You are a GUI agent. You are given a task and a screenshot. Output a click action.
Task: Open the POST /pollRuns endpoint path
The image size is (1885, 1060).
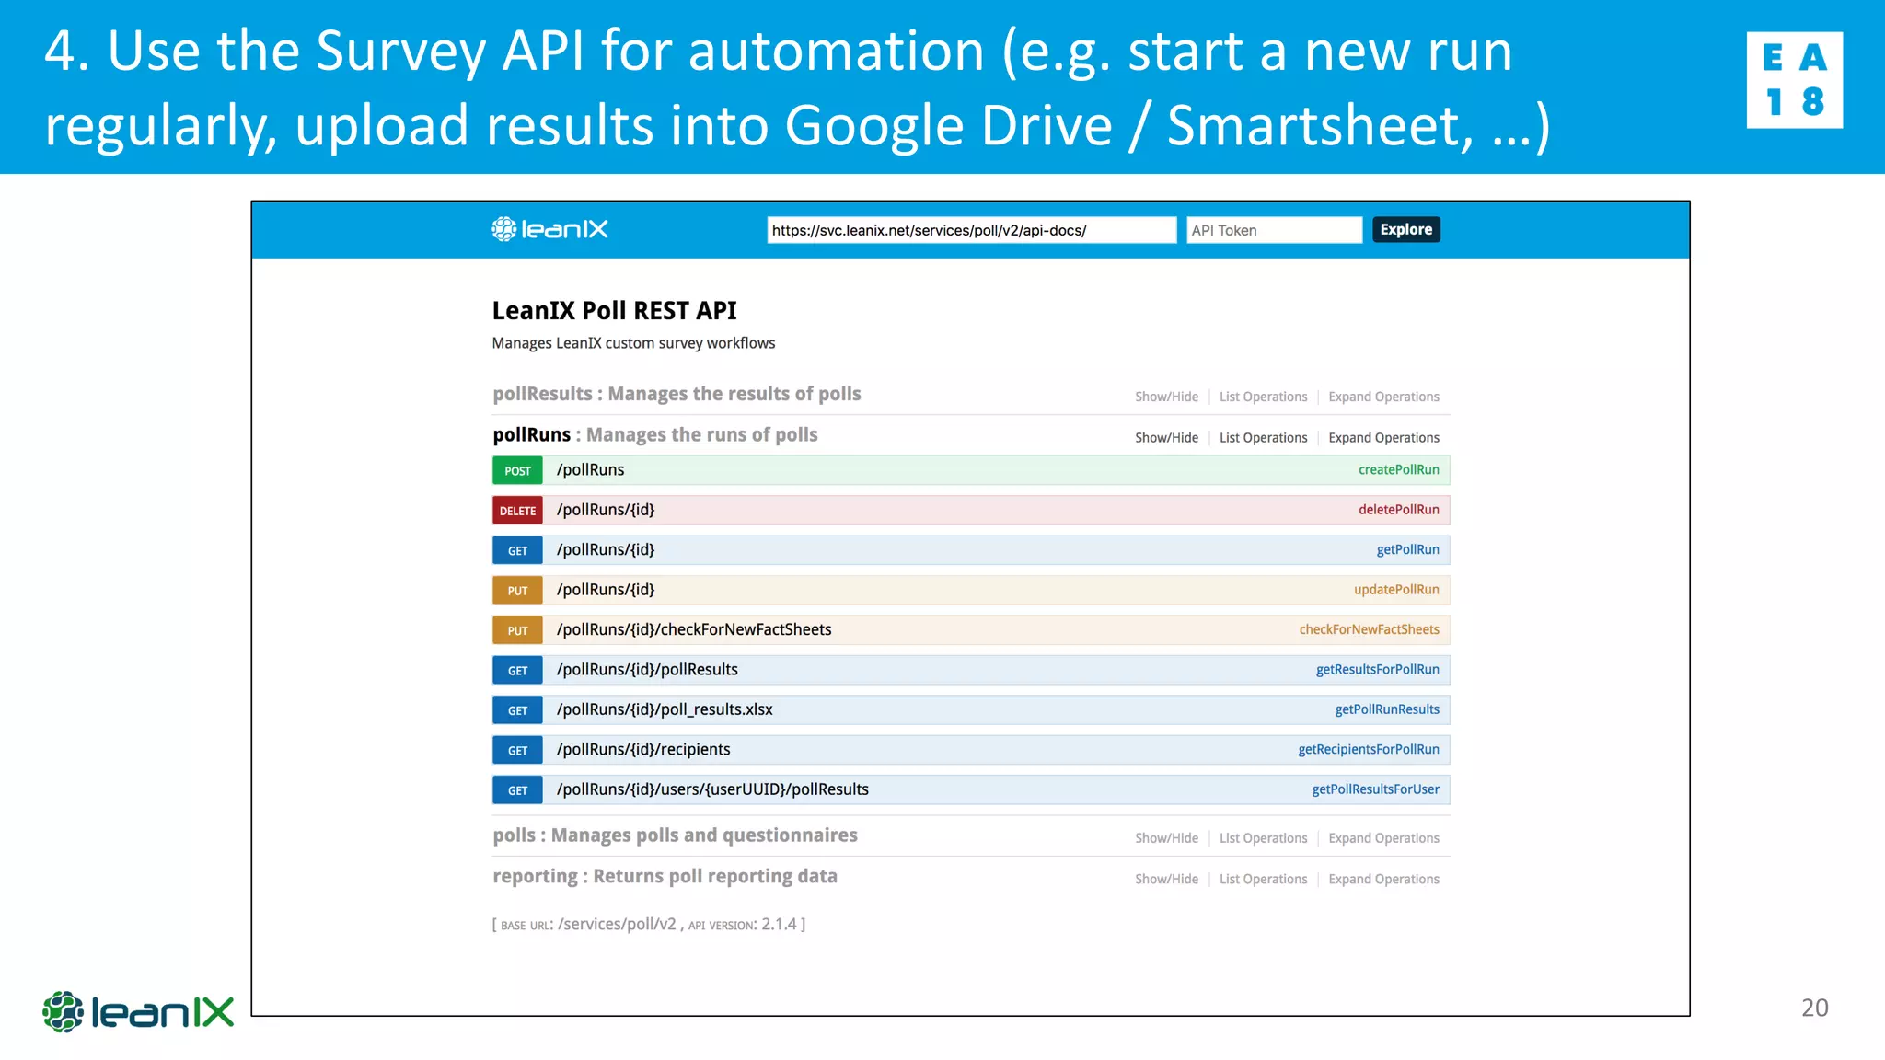(x=590, y=470)
